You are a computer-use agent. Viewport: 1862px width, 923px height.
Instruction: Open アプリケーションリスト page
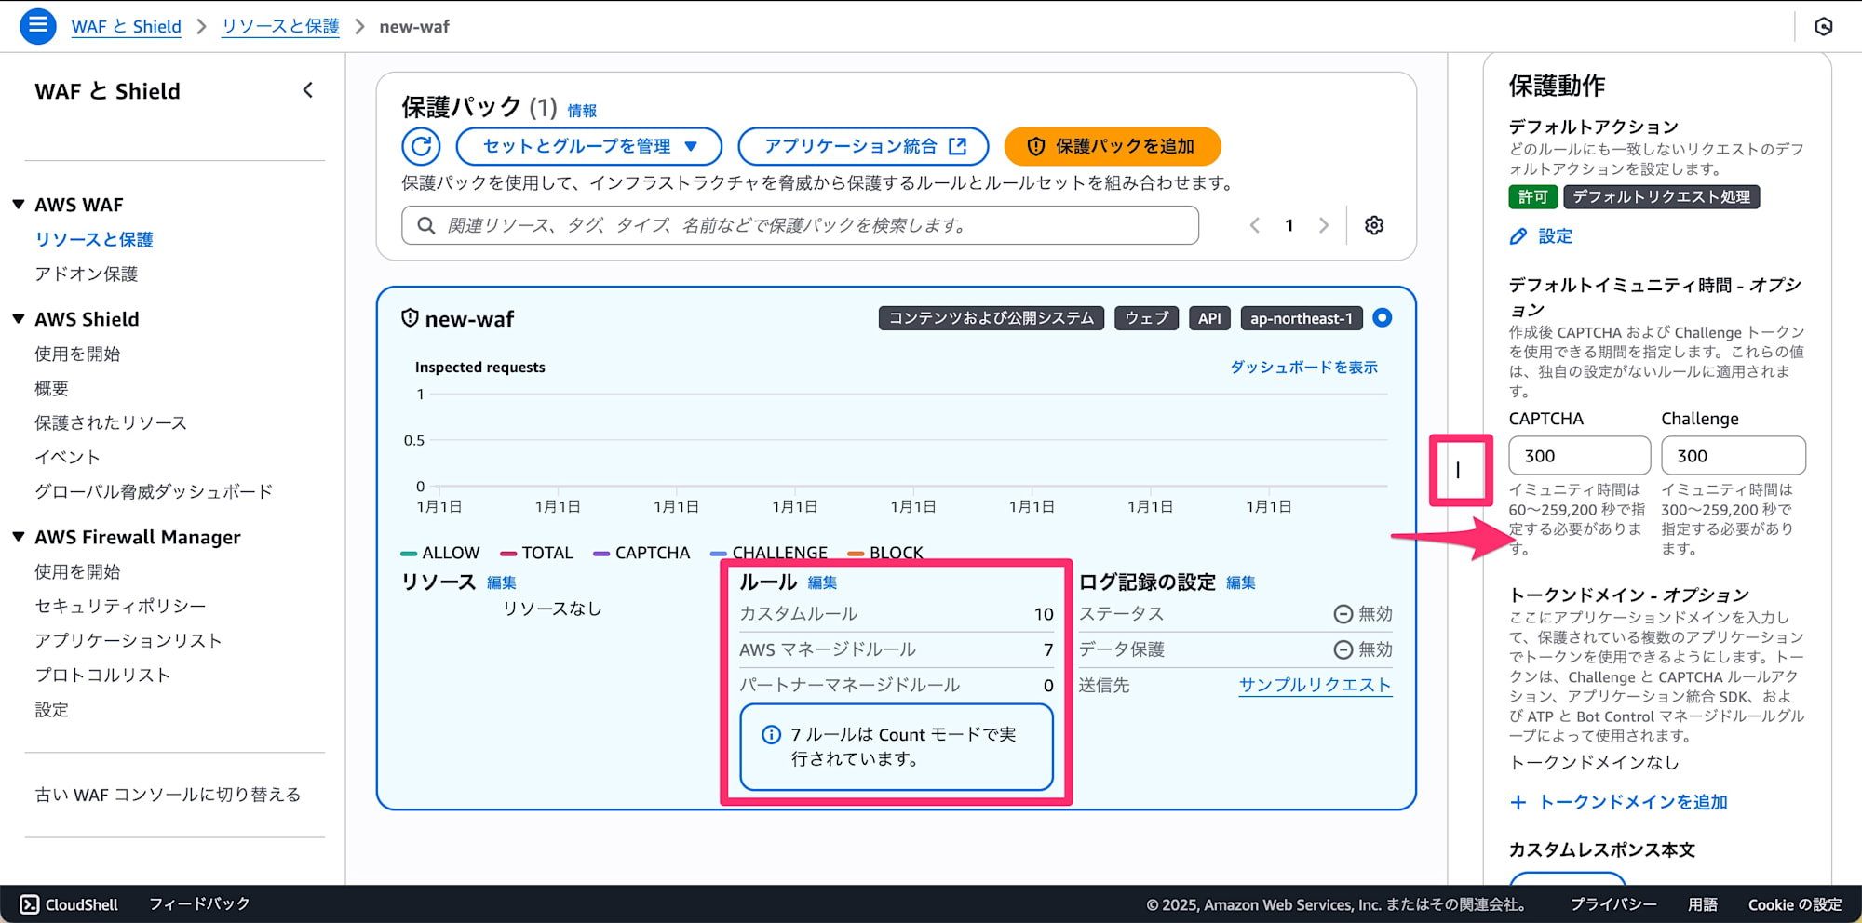pyautogui.click(x=128, y=640)
